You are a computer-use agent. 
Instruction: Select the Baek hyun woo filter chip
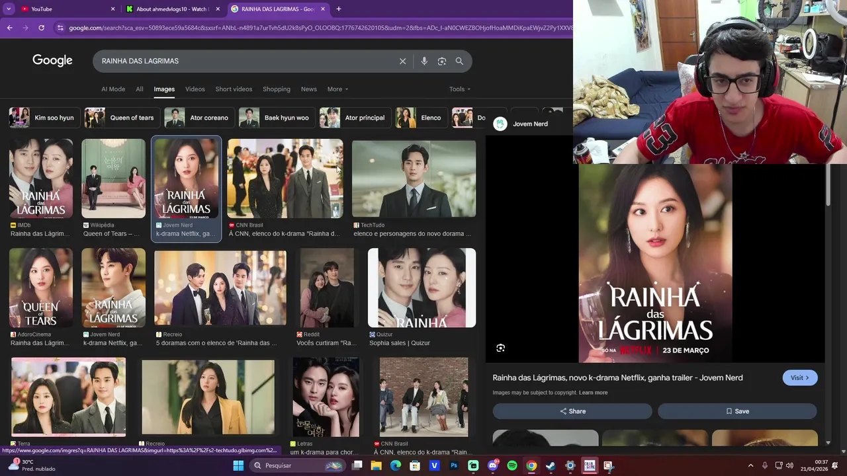[277, 118]
